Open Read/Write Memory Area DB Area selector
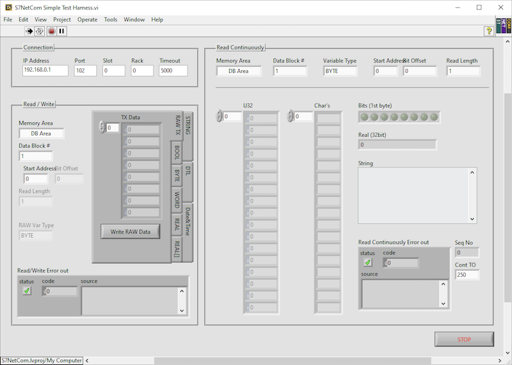This screenshot has width=512, height=365. coord(41,134)
